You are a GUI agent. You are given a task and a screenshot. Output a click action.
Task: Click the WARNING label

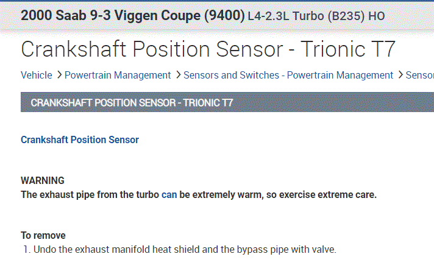tap(43, 181)
